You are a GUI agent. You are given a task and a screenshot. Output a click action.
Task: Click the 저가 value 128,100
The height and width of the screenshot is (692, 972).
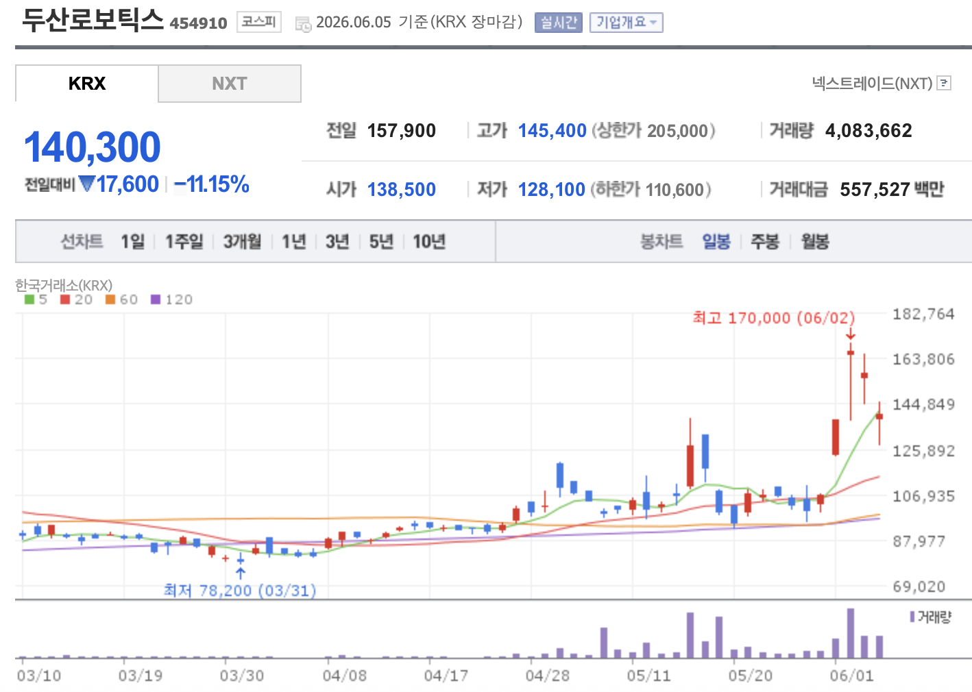pyautogui.click(x=552, y=189)
